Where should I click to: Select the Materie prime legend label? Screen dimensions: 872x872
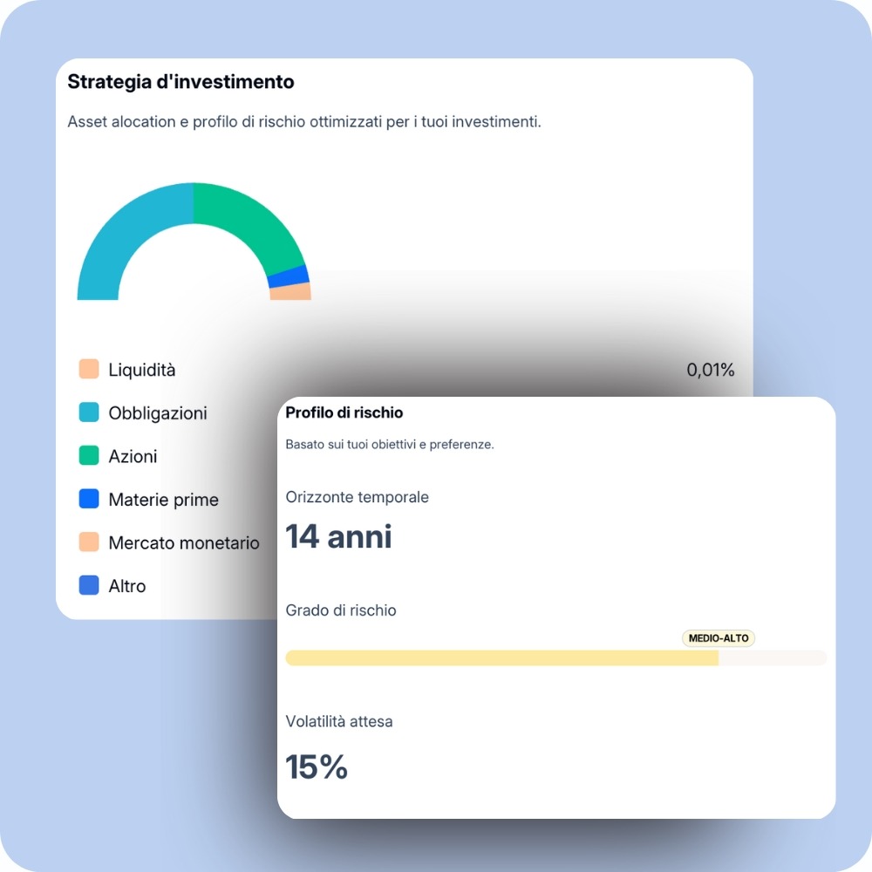coord(163,500)
